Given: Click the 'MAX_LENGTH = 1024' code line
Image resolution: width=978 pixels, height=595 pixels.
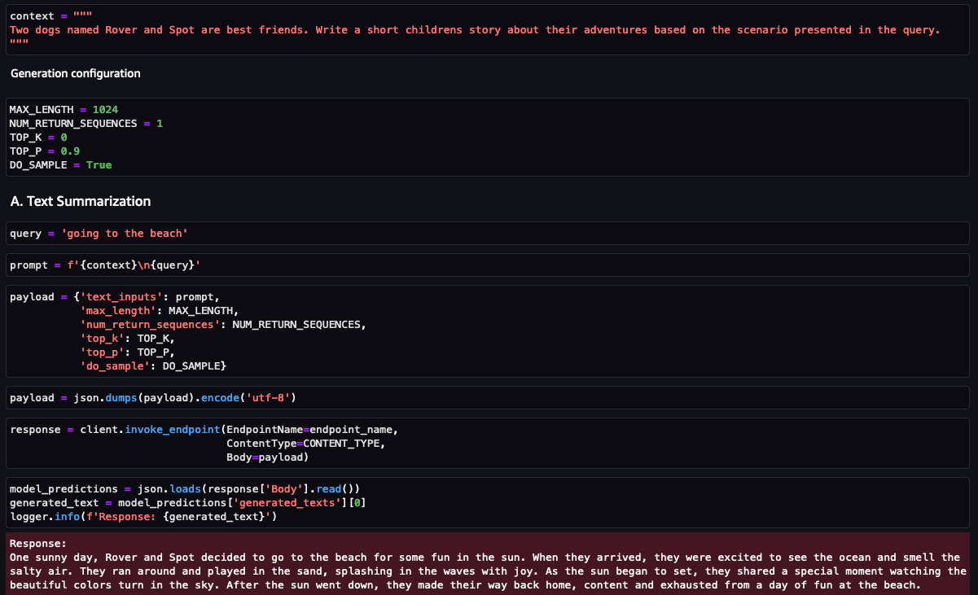Looking at the screenshot, I should [x=64, y=109].
